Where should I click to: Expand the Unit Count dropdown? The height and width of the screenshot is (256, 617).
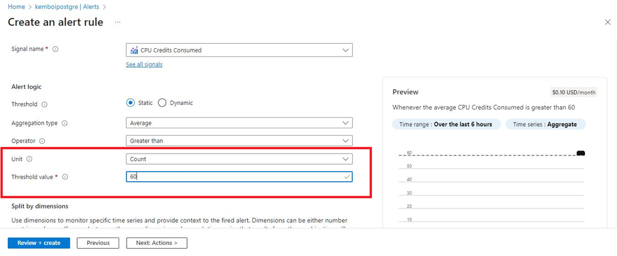[x=239, y=159]
